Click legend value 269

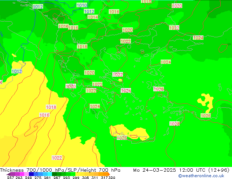(29, 178)
